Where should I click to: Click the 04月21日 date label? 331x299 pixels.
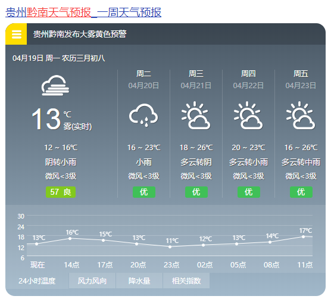point(196,86)
